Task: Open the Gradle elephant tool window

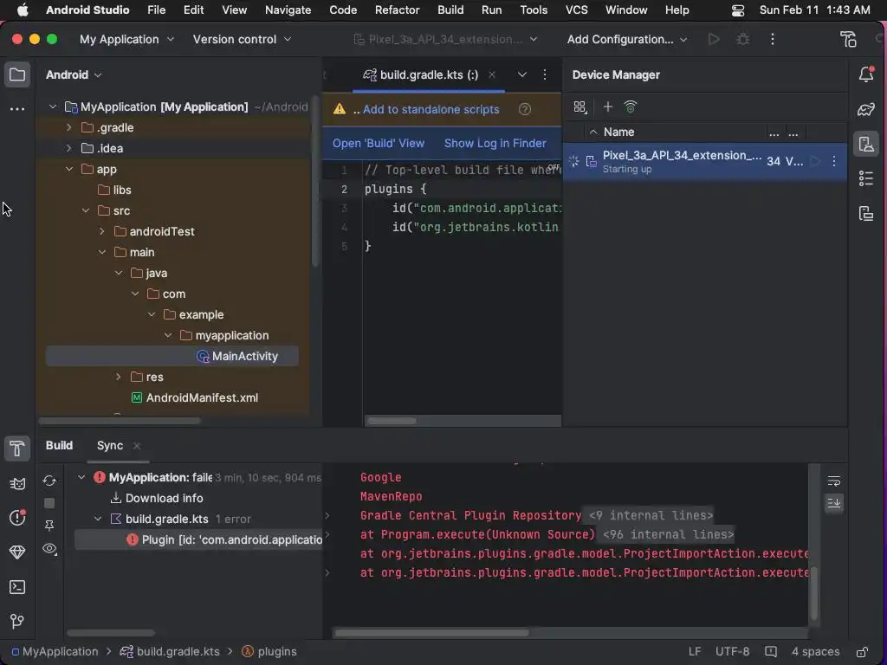Action: pyautogui.click(x=866, y=109)
